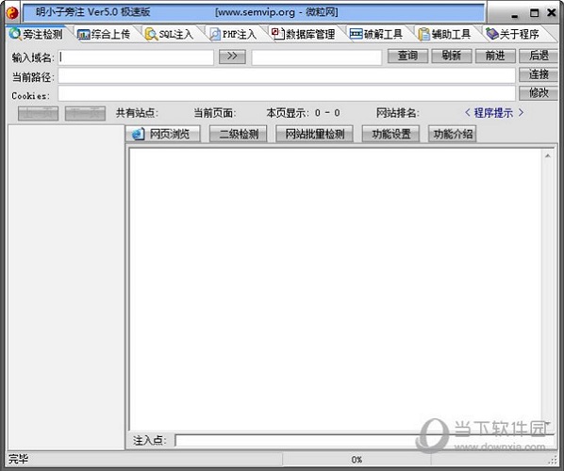Click the yin-yang application logo icon
This screenshot has height=471, width=564.
[12, 13]
